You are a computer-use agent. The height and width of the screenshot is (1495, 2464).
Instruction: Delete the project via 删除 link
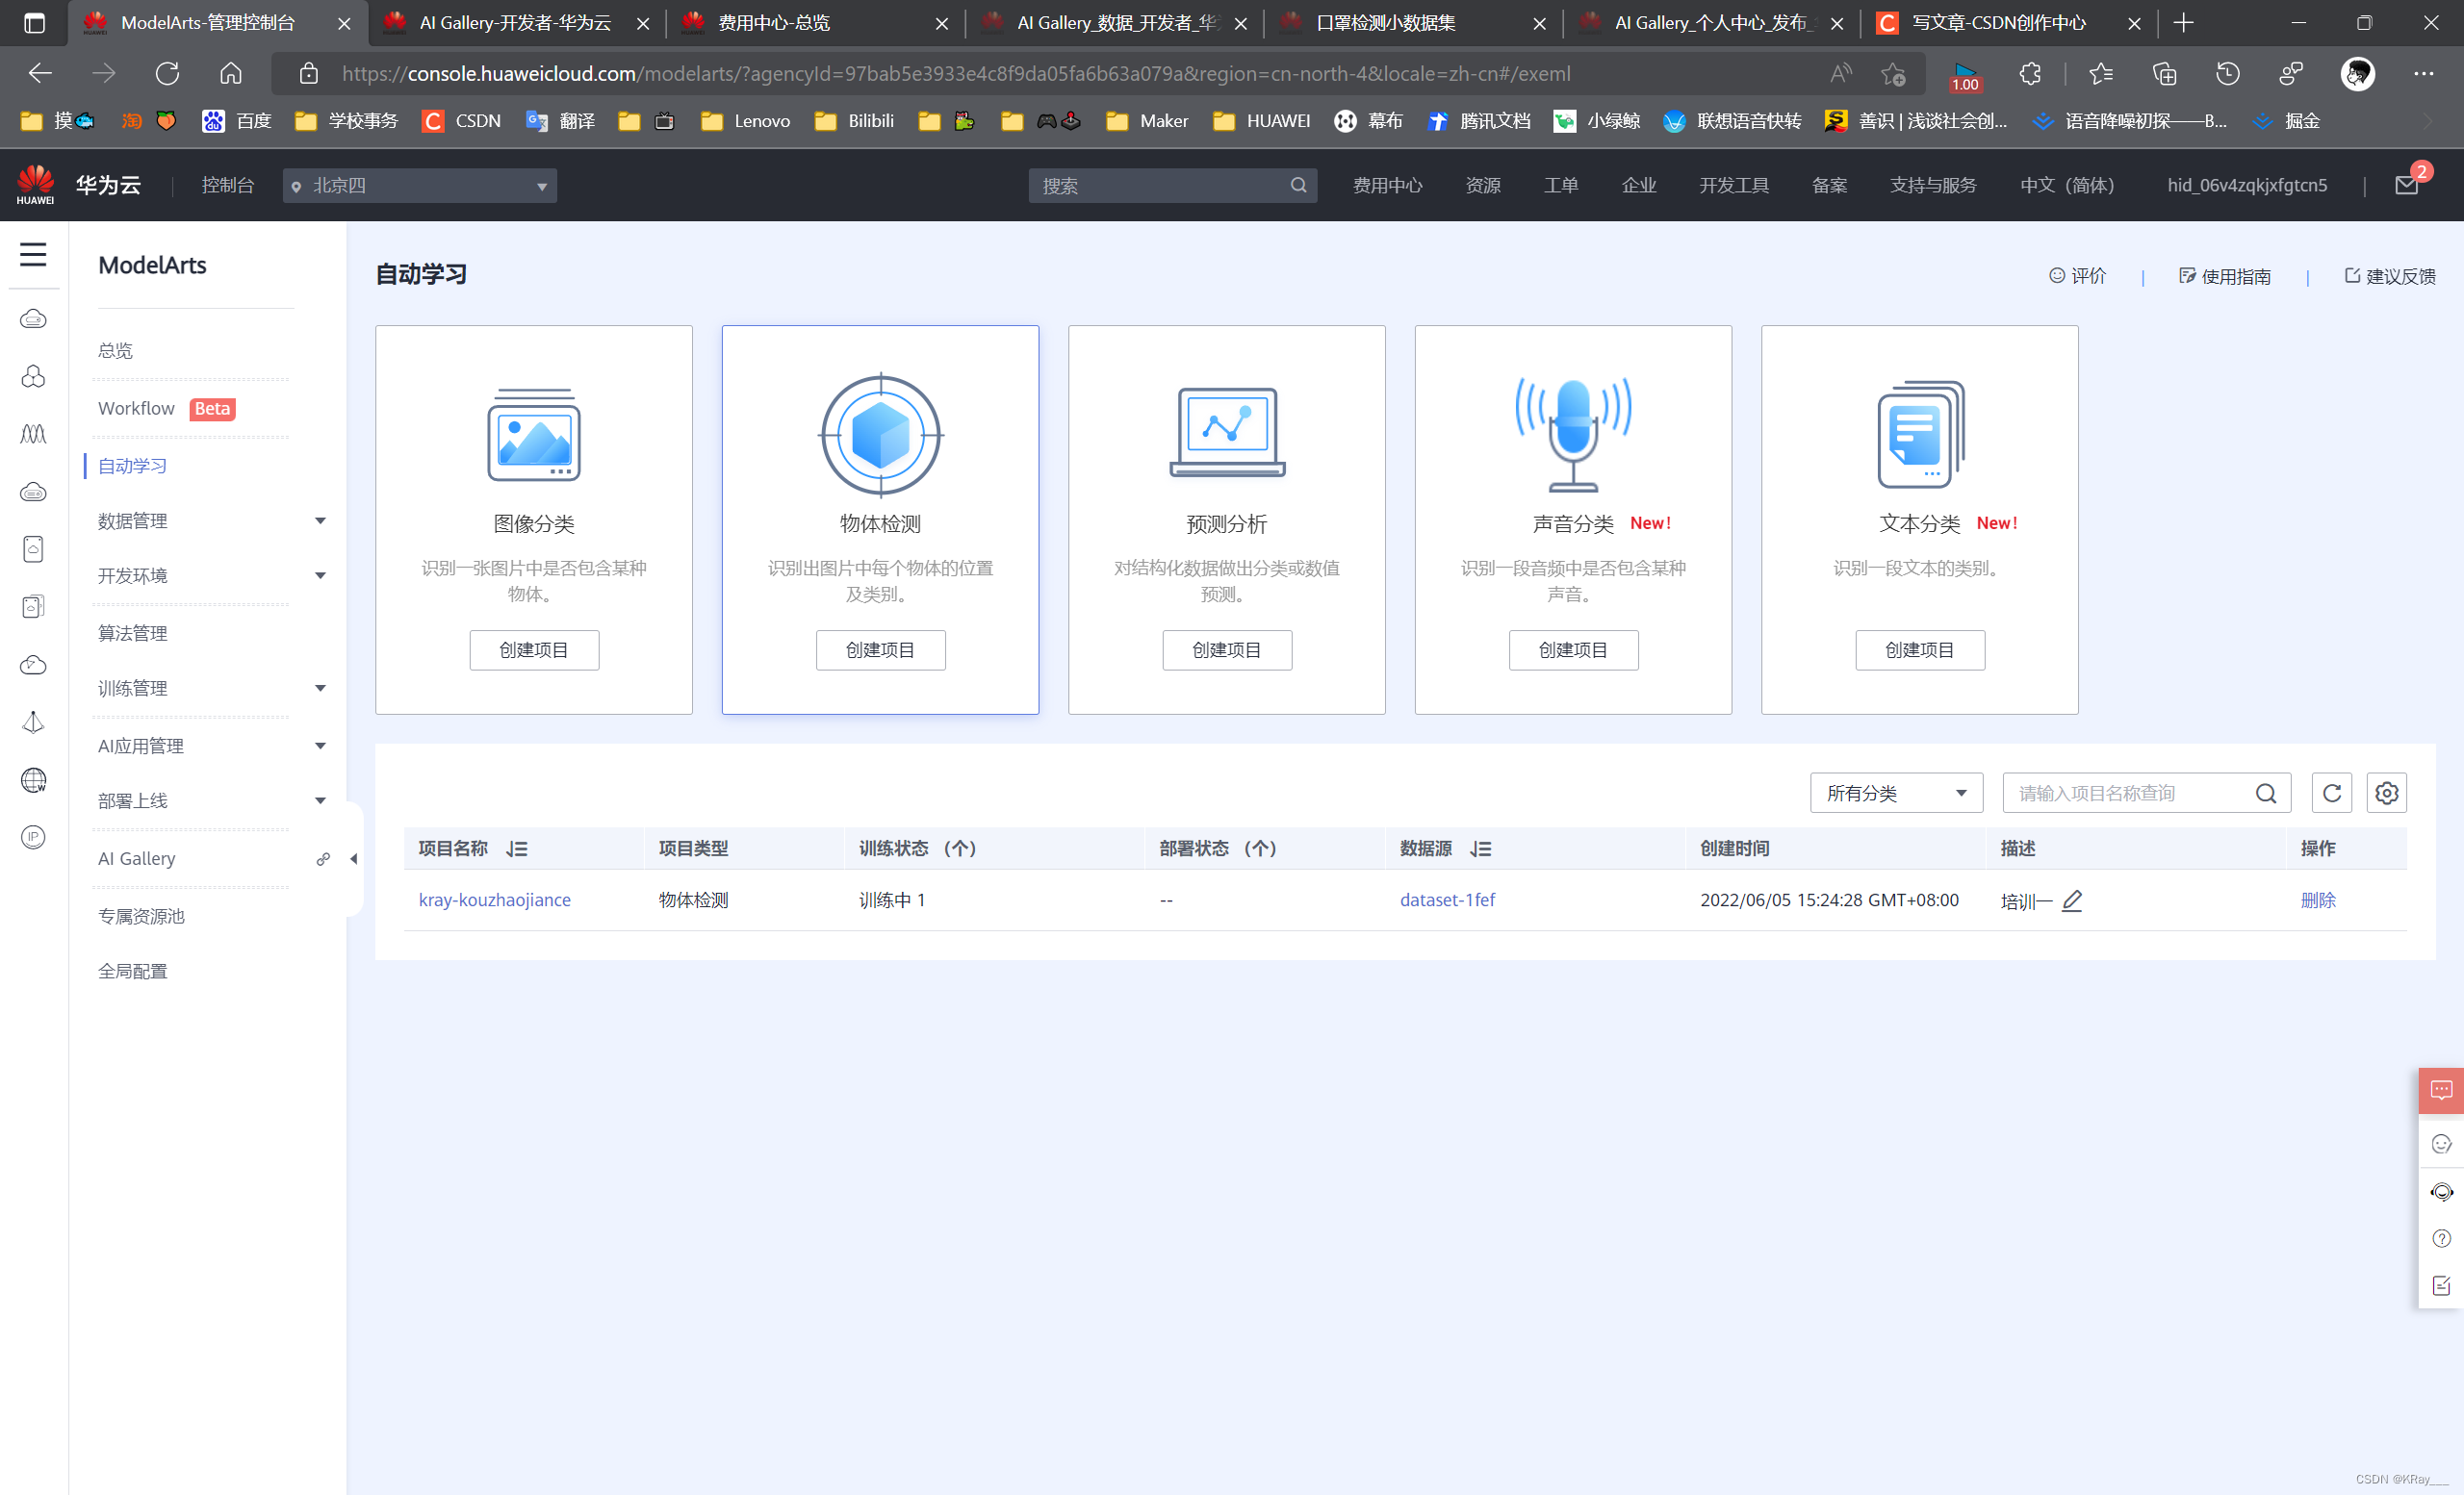tap(2317, 900)
